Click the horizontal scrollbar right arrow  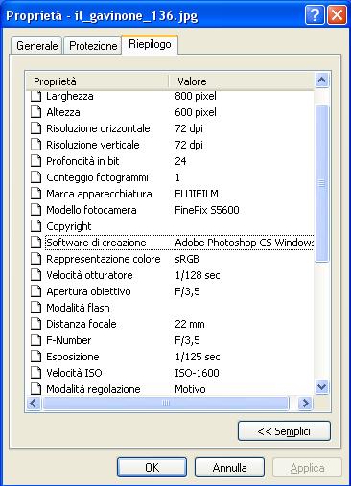tap(305, 404)
